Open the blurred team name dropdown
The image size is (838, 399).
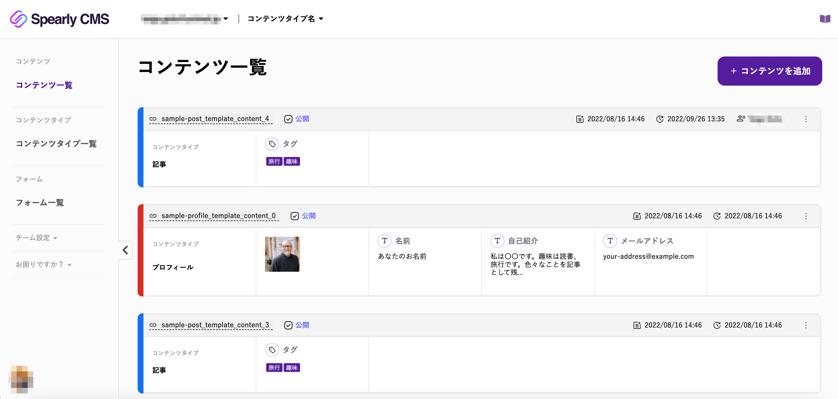(184, 19)
